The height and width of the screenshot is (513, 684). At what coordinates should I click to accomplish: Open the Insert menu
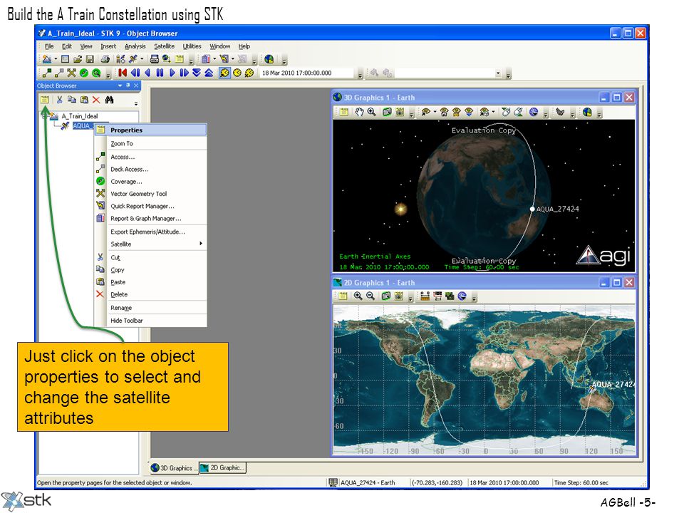click(x=108, y=46)
